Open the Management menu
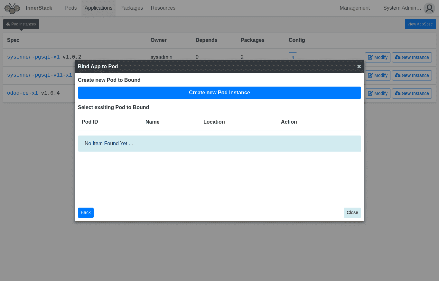 pos(355,8)
